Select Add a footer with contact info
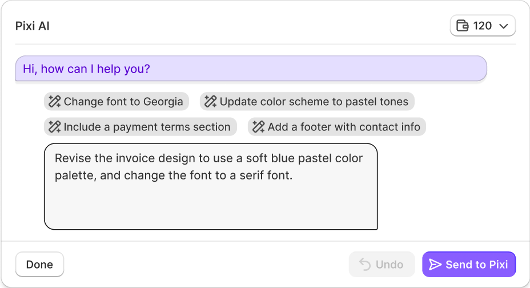This screenshot has height=288, width=530. tap(336, 127)
